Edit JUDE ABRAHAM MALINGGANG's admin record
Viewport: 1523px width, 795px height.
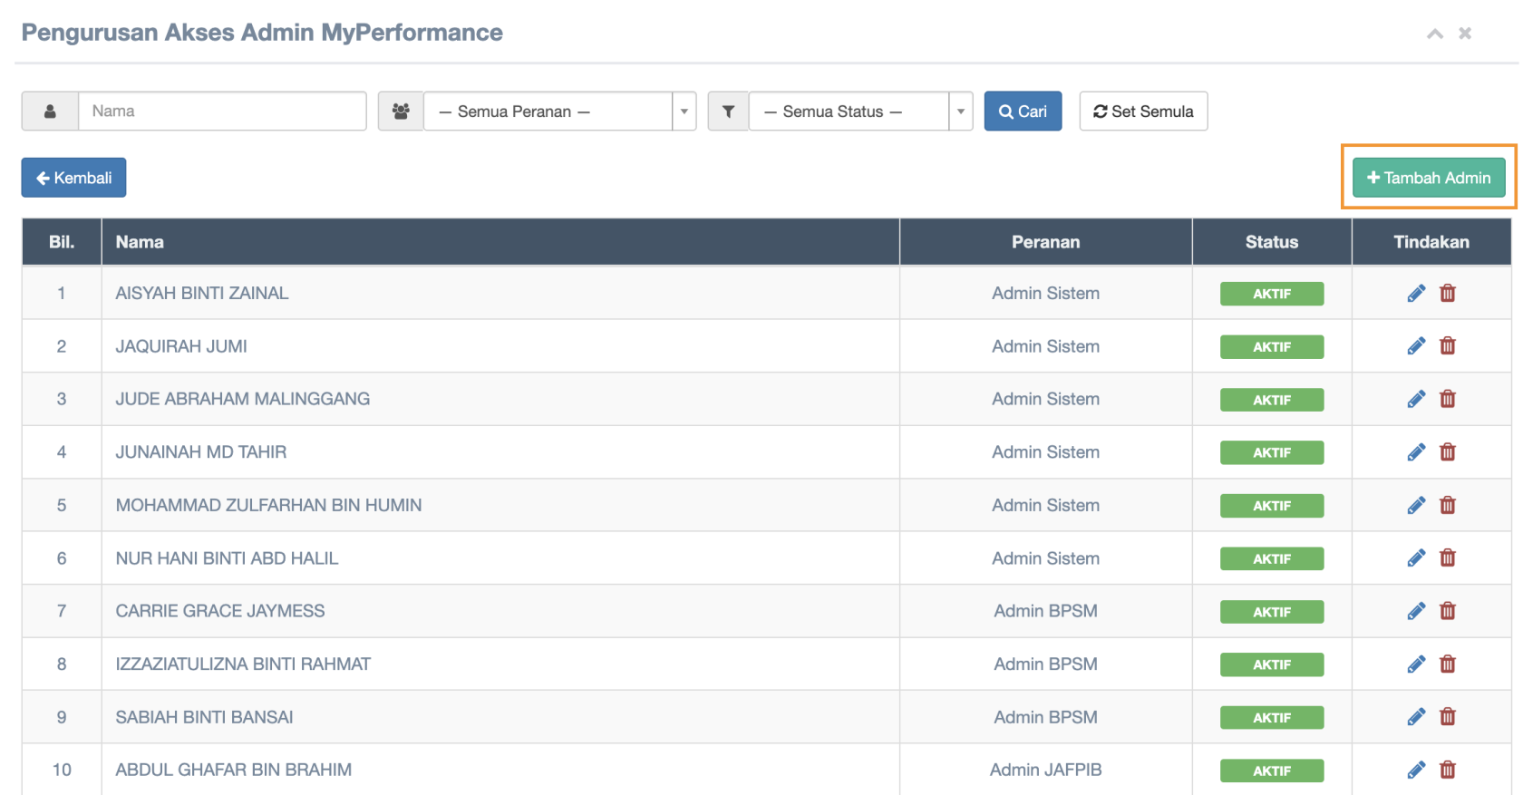(1416, 399)
